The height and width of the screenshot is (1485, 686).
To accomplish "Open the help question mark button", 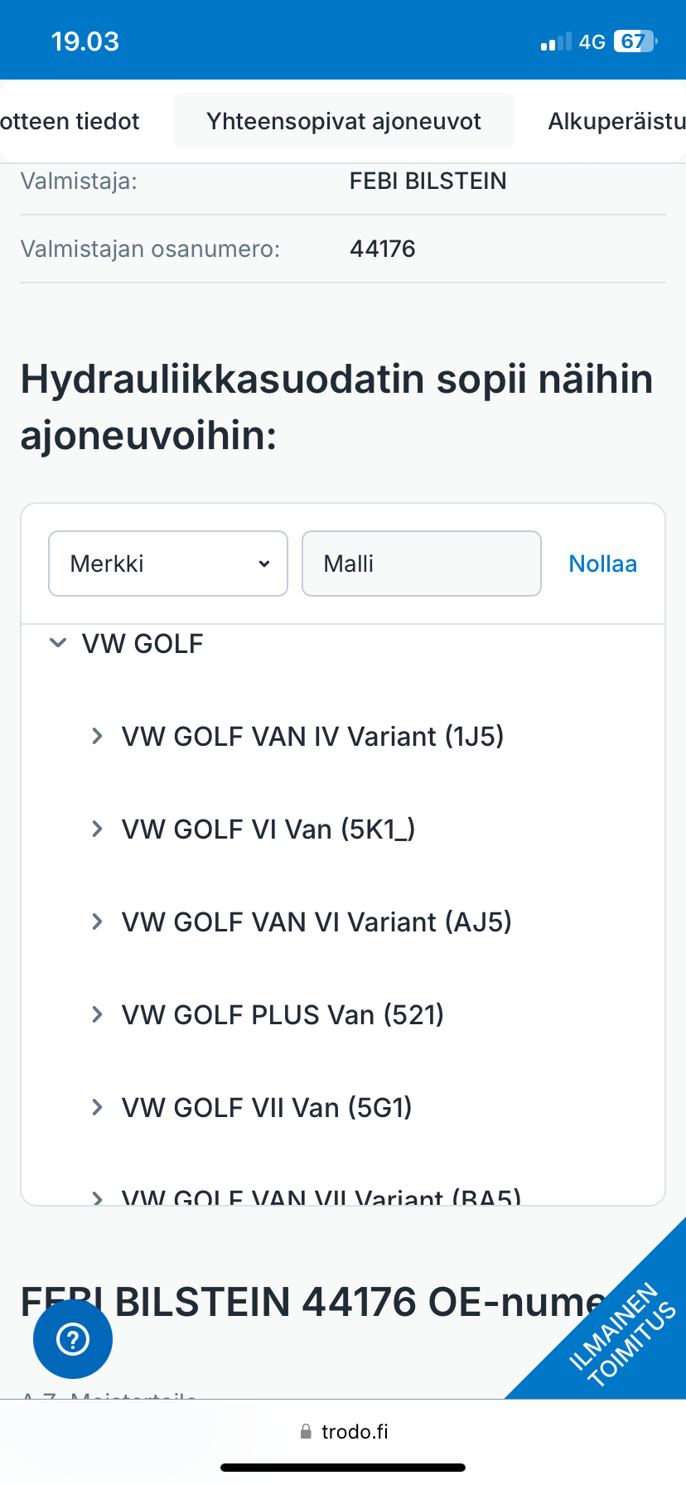I will [73, 1339].
